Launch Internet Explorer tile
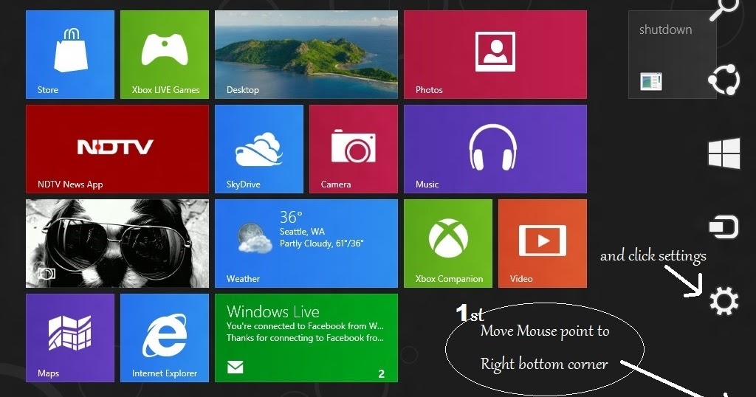756x397 pixels. click(165, 338)
